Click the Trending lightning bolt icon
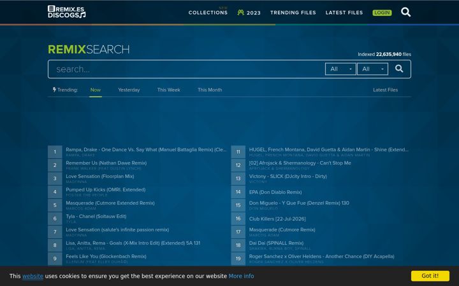This screenshot has height=286, width=459. [x=54, y=90]
